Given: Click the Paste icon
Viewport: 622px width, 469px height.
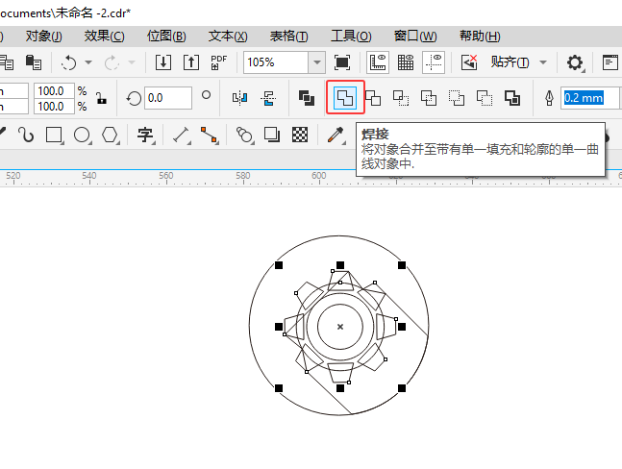Looking at the screenshot, I should 34,62.
